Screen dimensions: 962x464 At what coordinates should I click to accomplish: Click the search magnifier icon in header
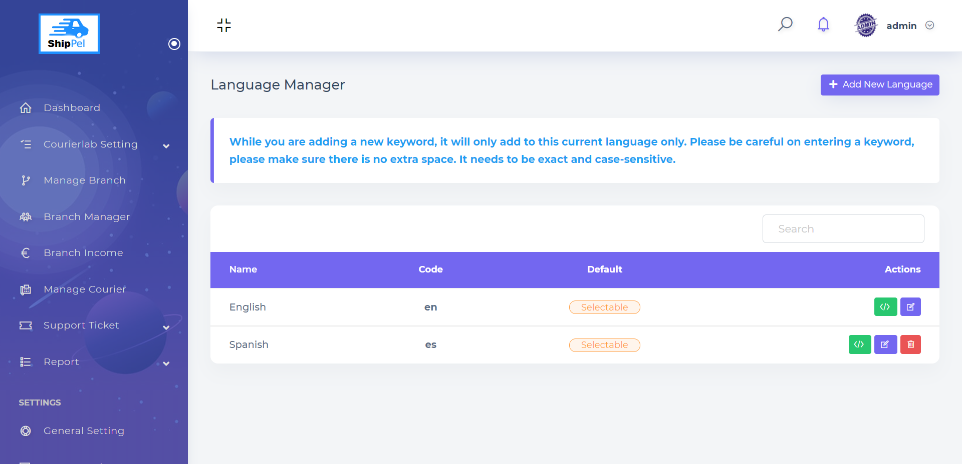pyautogui.click(x=785, y=24)
